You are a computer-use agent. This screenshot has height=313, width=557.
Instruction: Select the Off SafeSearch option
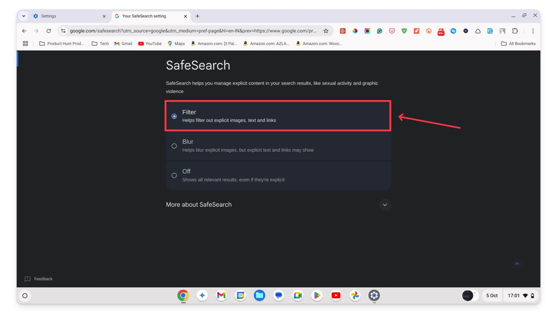(174, 175)
